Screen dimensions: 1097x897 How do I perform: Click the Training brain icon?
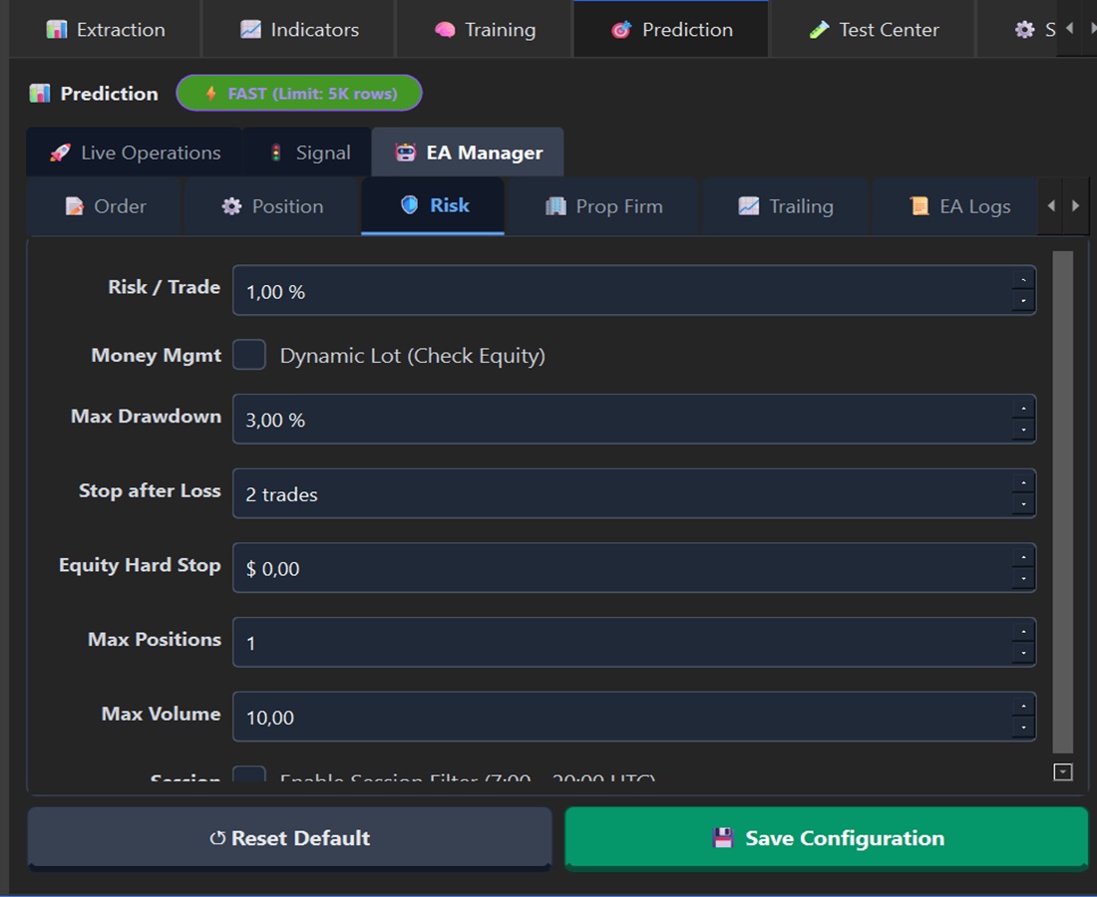coord(445,30)
